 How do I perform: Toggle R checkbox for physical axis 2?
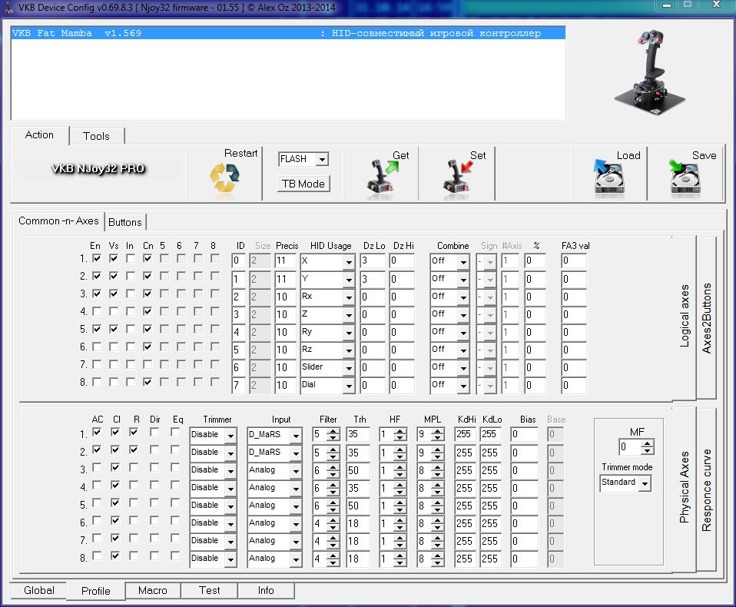coord(134,449)
